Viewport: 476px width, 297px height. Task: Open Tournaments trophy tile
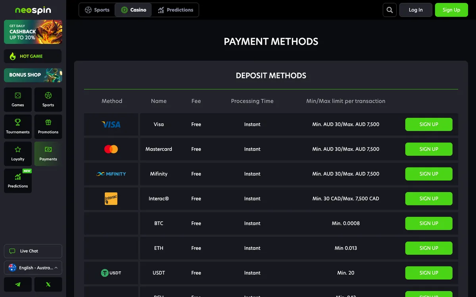point(18,126)
